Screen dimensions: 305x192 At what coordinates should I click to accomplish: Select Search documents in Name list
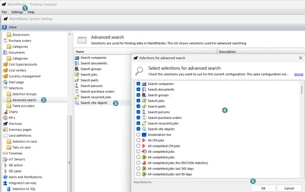pos(94,63)
